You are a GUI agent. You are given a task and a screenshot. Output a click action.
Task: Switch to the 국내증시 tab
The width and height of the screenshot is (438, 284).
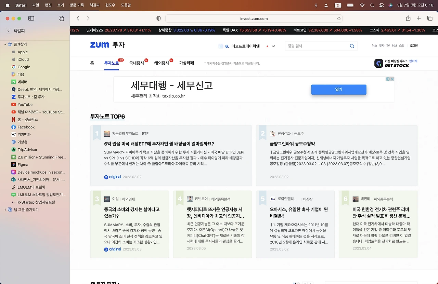(x=137, y=63)
